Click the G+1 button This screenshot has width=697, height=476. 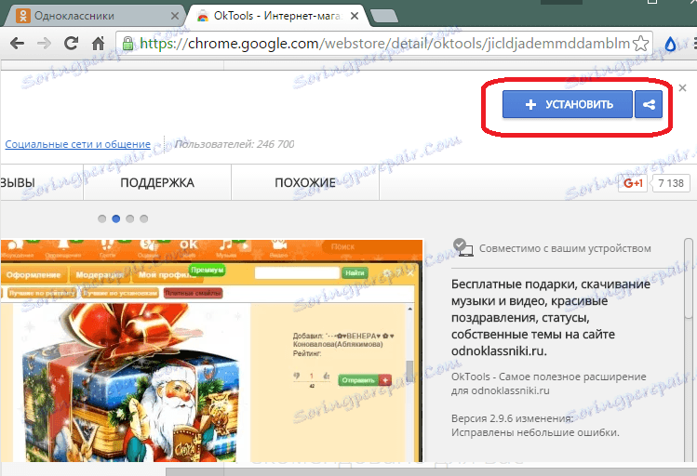(x=633, y=183)
